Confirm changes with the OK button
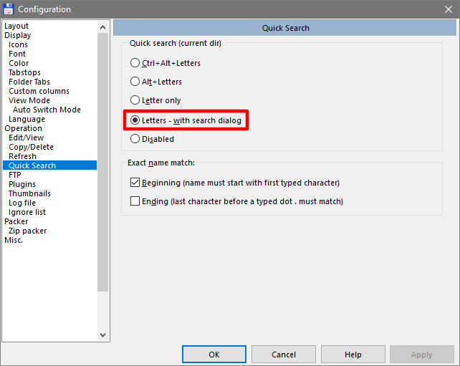The height and width of the screenshot is (366, 460). tap(214, 355)
